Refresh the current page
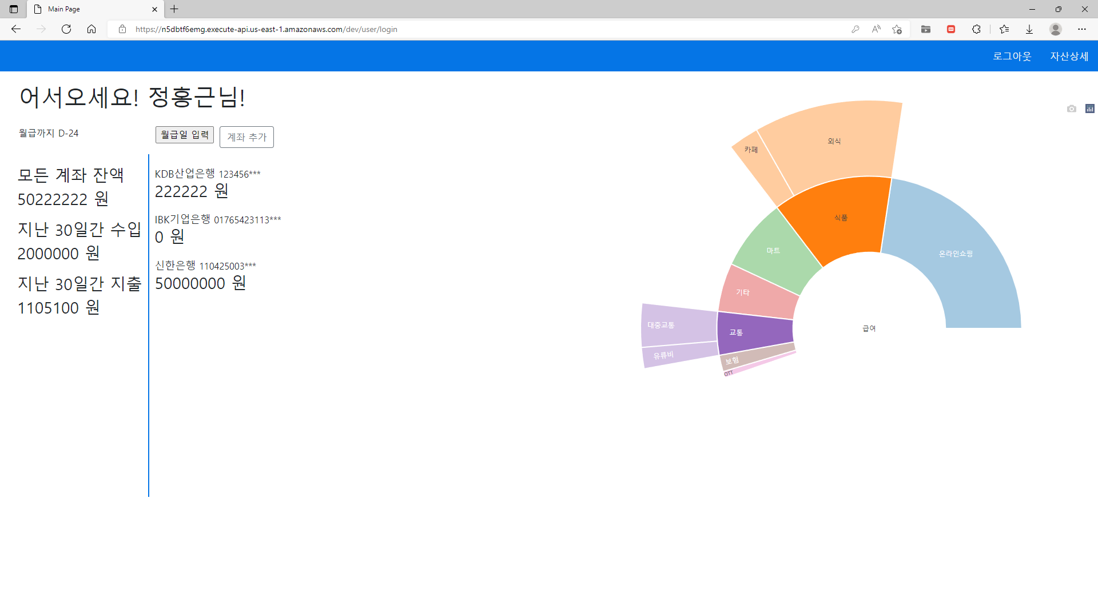 [66, 29]
